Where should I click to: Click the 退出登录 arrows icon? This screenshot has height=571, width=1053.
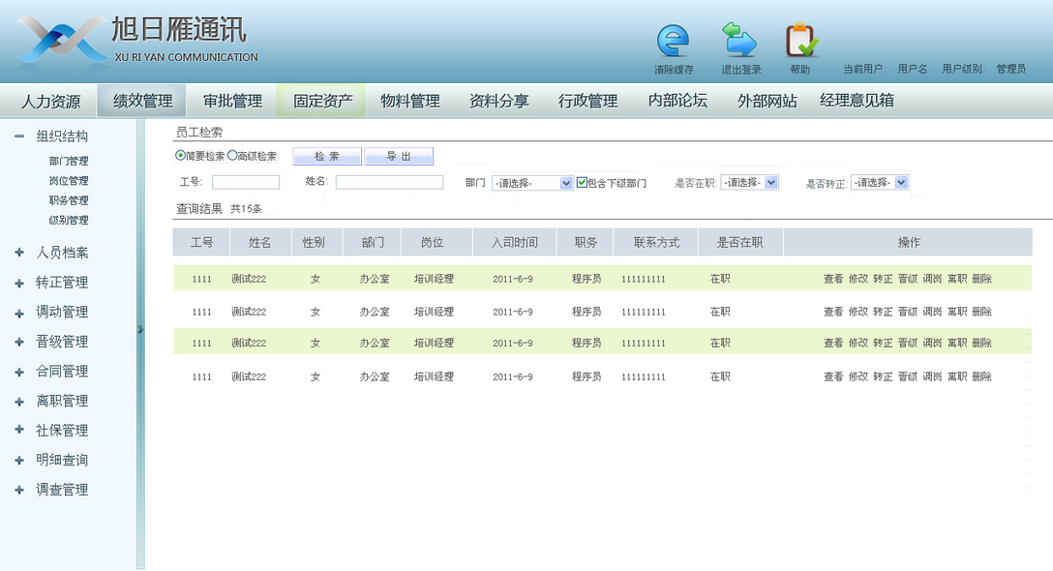[740, 41]
